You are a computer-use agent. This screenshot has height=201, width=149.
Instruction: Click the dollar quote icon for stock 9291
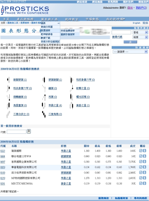pyautogui.click(x=144, y=183)
